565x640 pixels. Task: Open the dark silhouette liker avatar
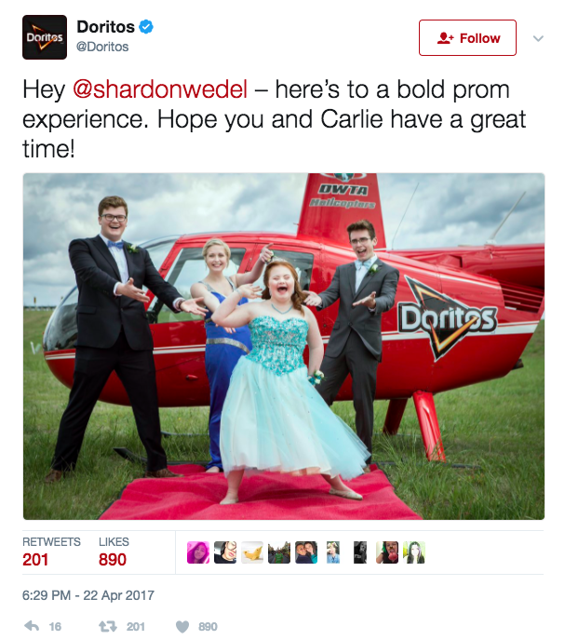pyautogui.click(x=360, y=552)
